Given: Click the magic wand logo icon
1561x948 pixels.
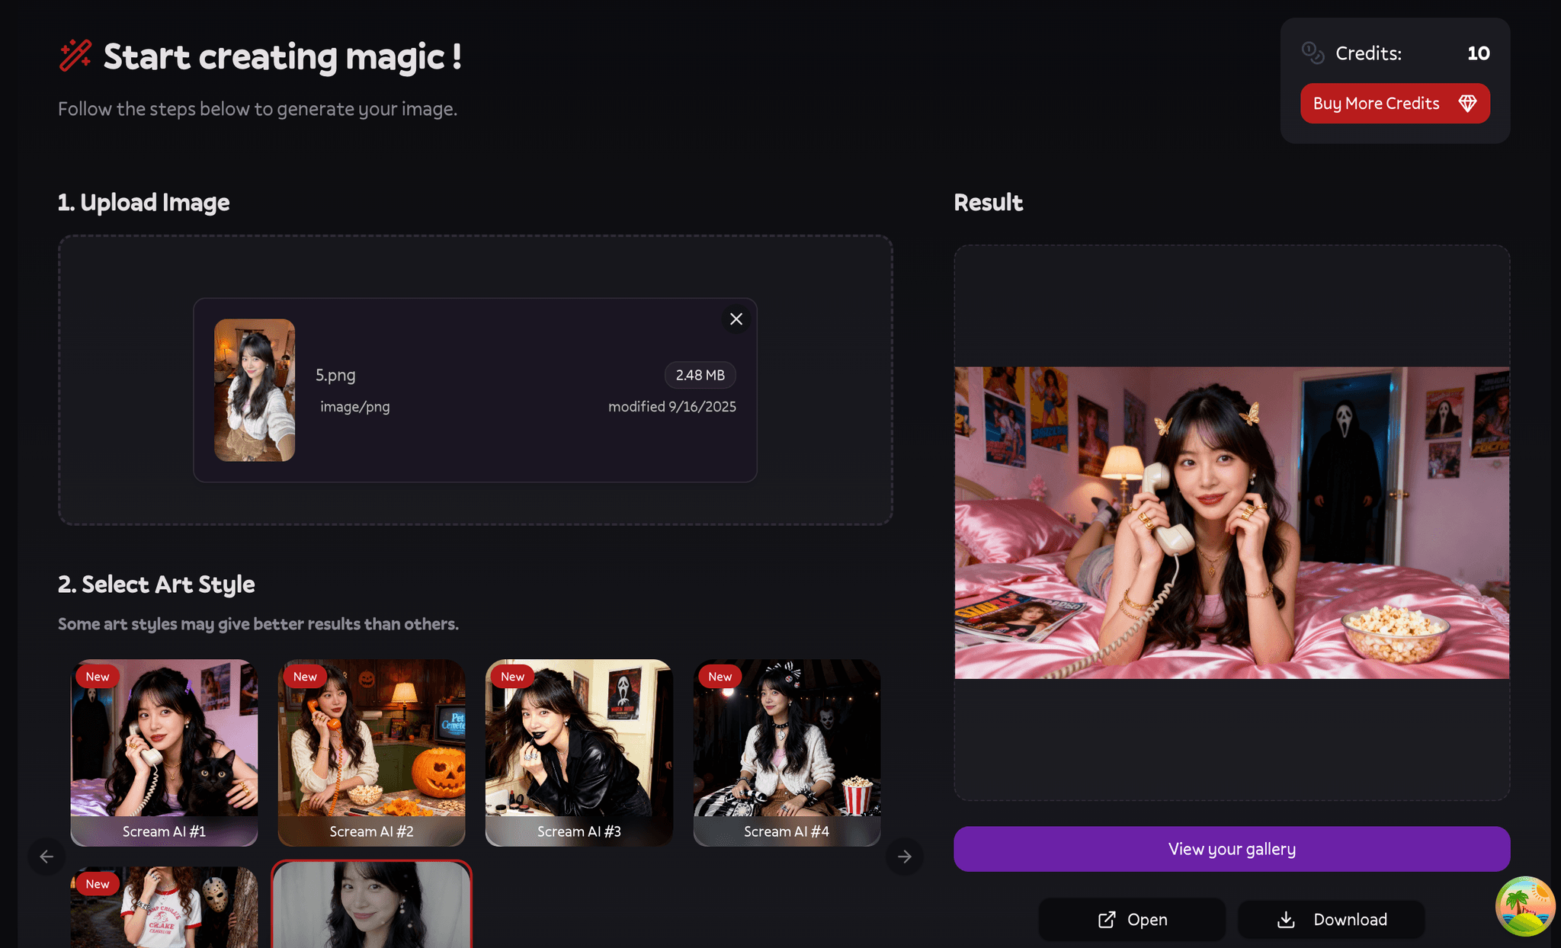Looking at the screenshot, I should tap(75, 56).
